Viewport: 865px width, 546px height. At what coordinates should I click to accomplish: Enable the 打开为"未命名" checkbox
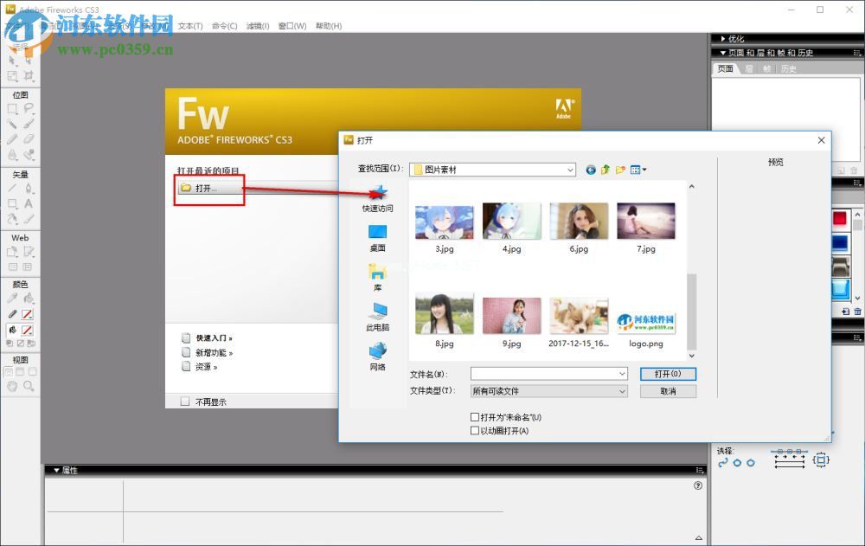tap(475, 416)
